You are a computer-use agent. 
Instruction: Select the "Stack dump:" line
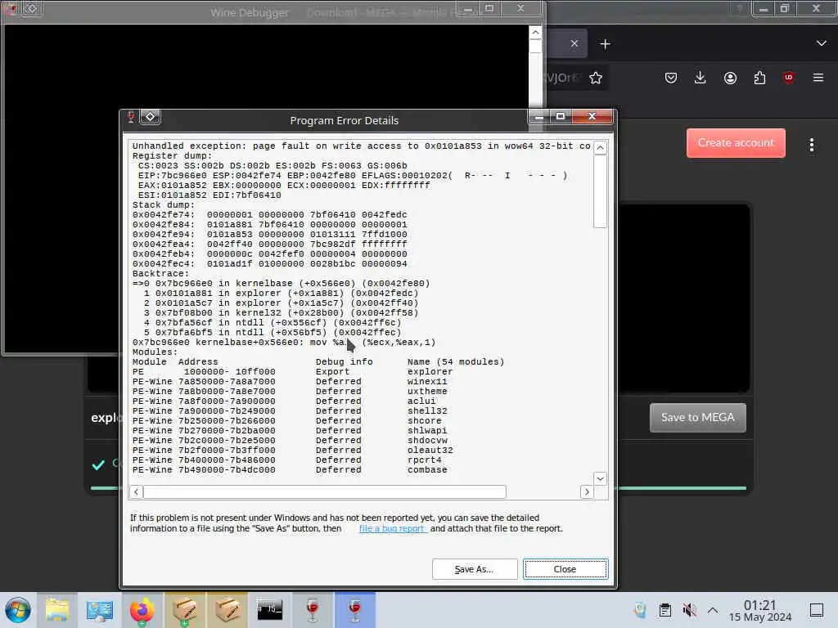coord(164,205)
